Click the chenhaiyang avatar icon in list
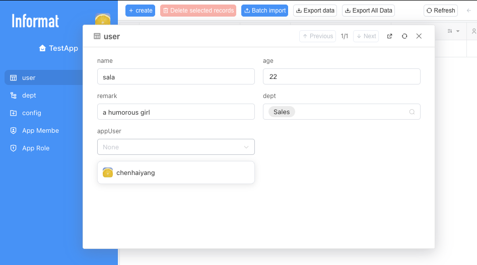 coord(108,172)
